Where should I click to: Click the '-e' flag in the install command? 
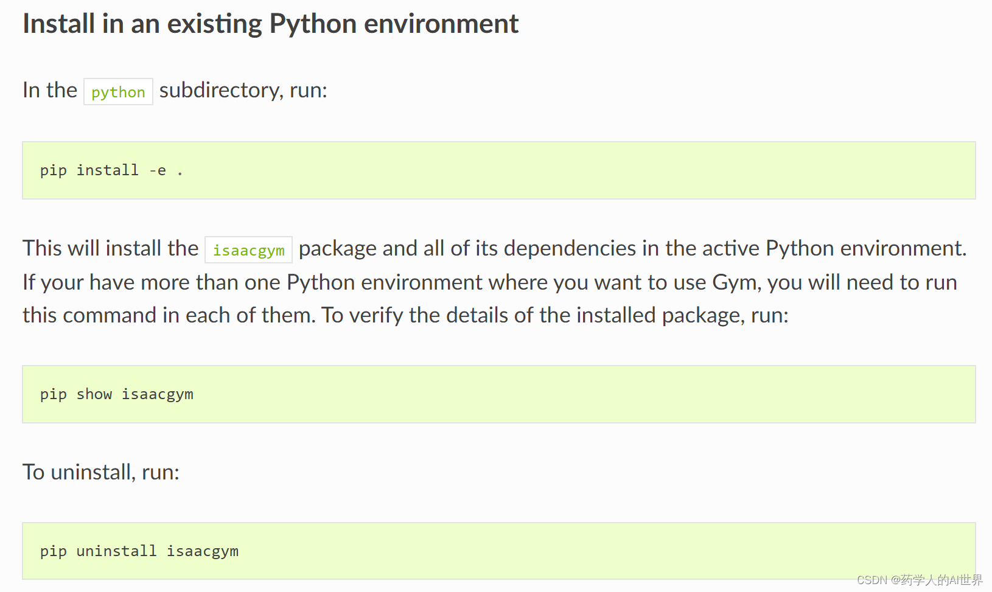pos(158,170)
